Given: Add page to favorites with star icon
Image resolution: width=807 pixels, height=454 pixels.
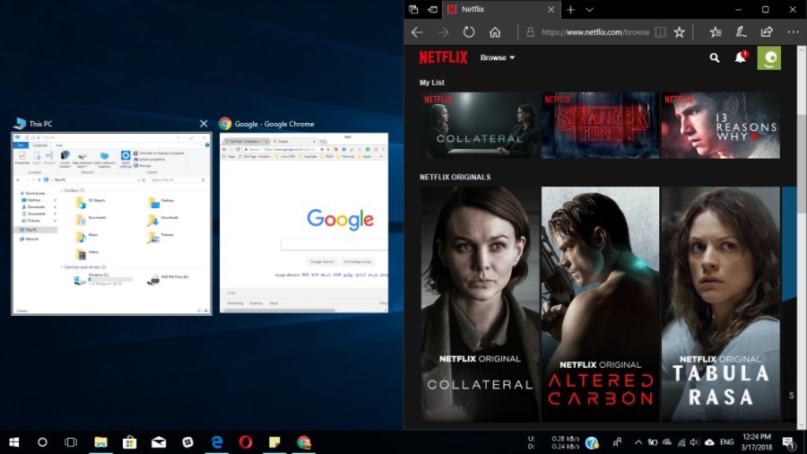Looking at the screenshot, I should 680,32.
